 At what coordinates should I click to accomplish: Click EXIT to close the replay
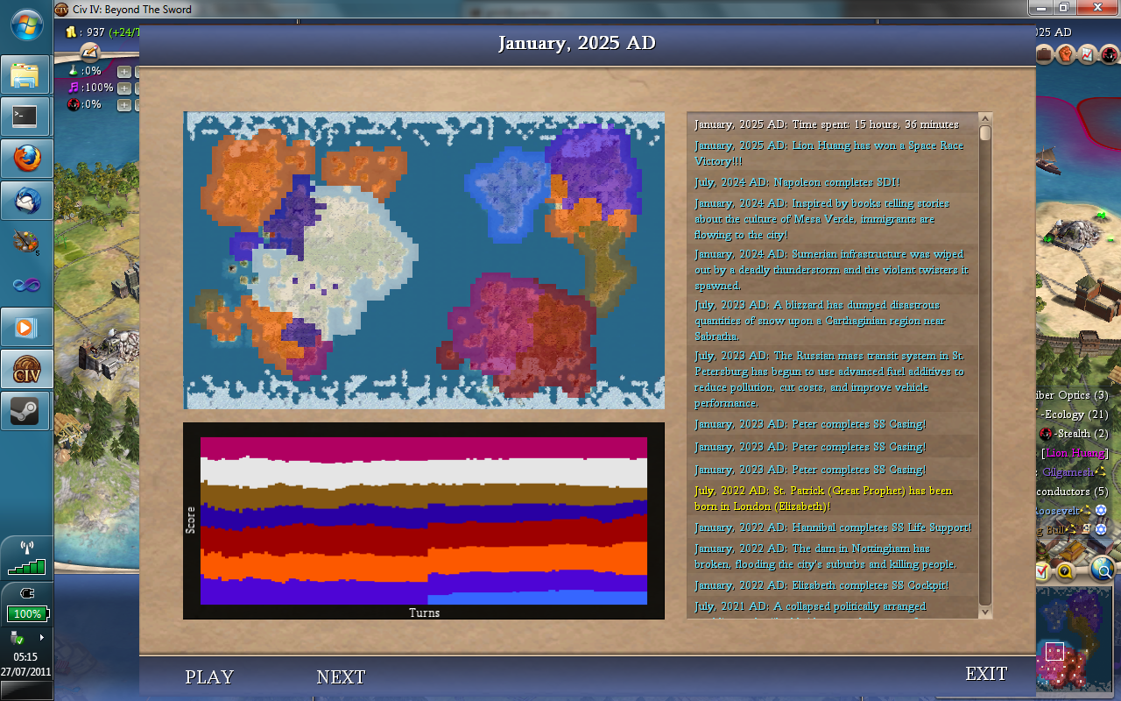[986, 673]
